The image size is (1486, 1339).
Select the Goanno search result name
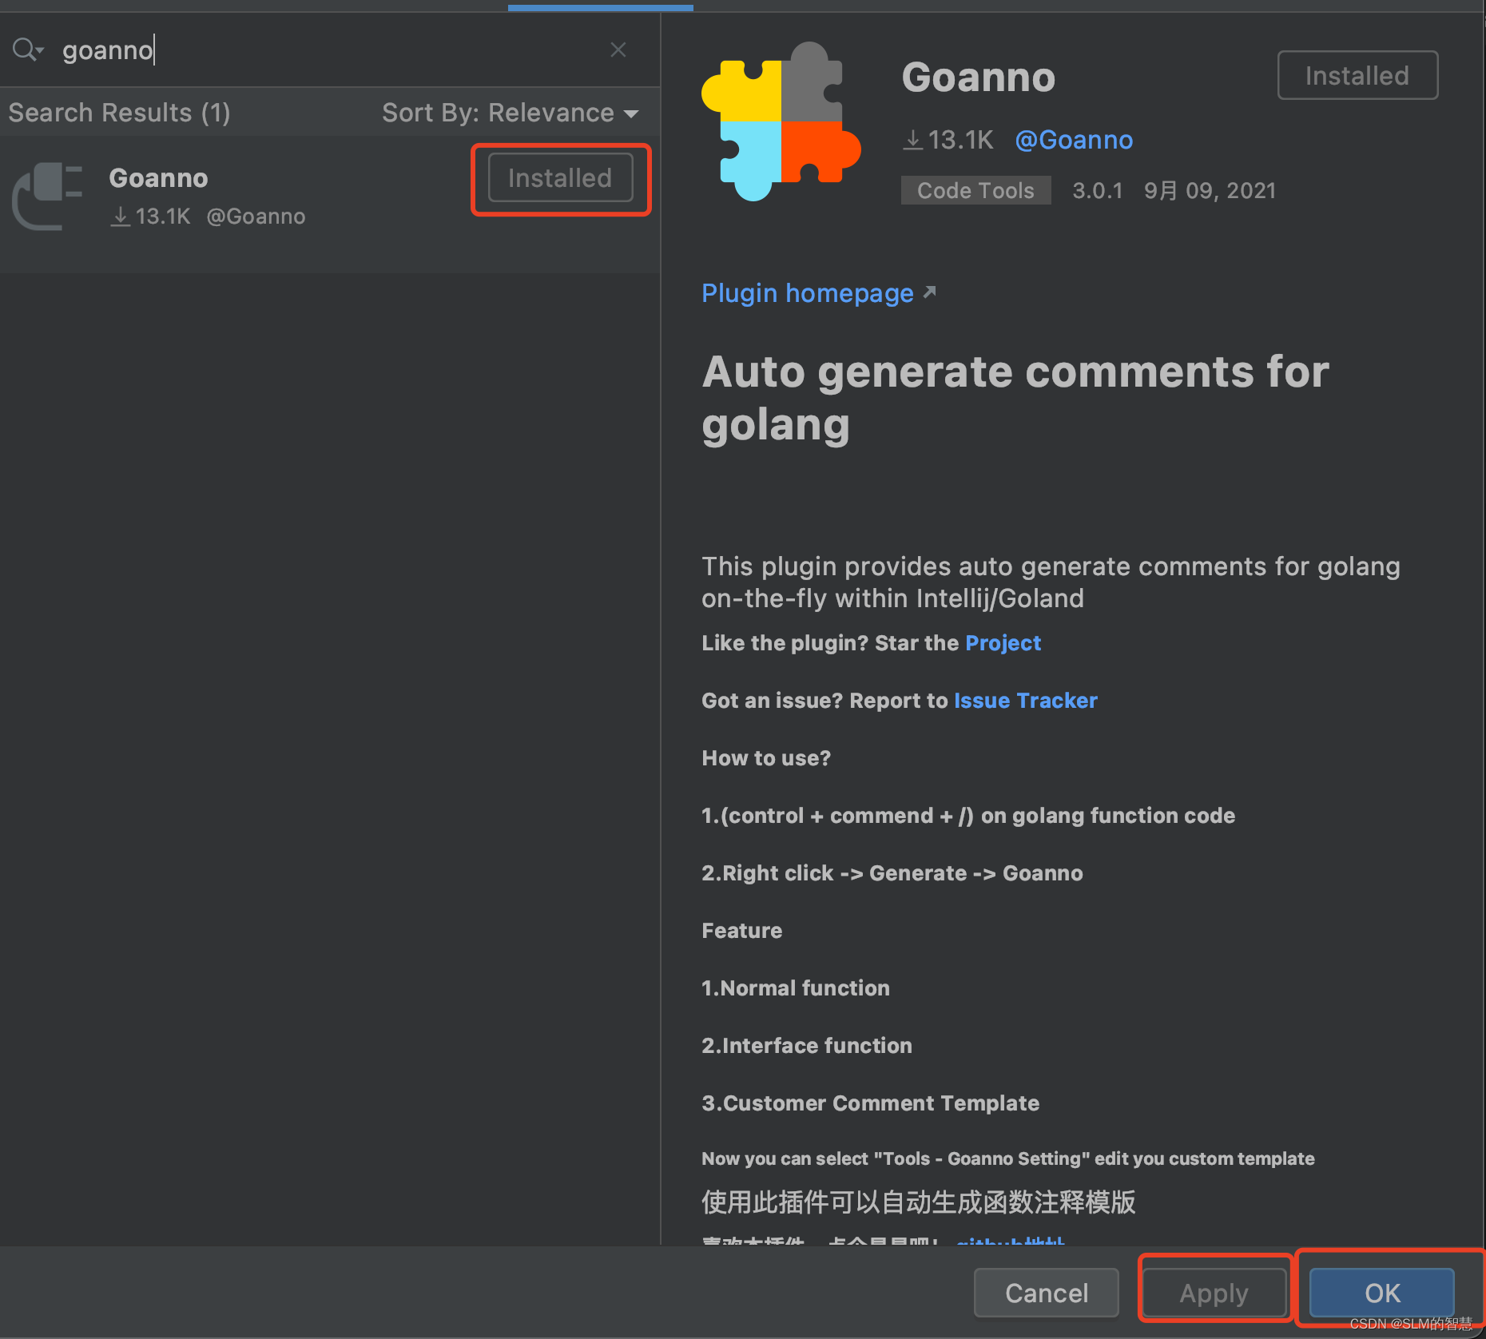pos(158,177)
